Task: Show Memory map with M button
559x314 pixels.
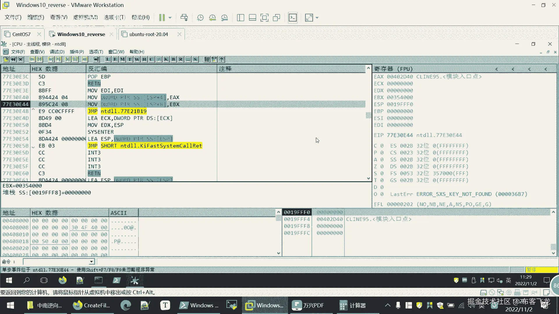Action: click(x=122, y=59)
